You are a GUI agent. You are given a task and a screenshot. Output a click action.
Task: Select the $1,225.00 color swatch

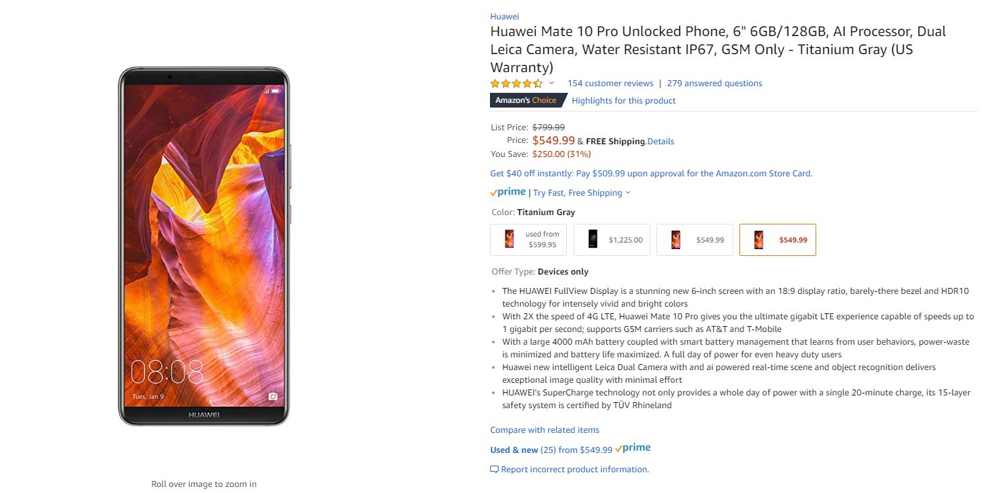(612, 240)
